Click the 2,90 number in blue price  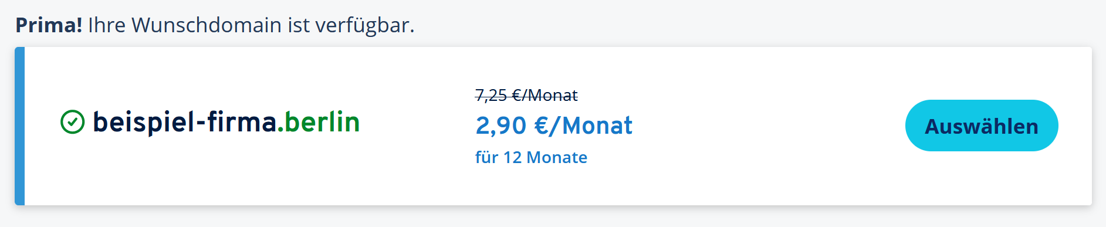pos(501,126)
